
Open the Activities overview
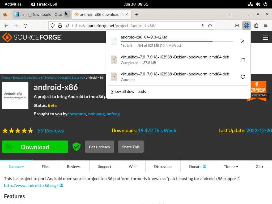tap(13, 4)
